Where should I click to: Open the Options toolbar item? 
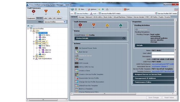click(x=92, y=9)
